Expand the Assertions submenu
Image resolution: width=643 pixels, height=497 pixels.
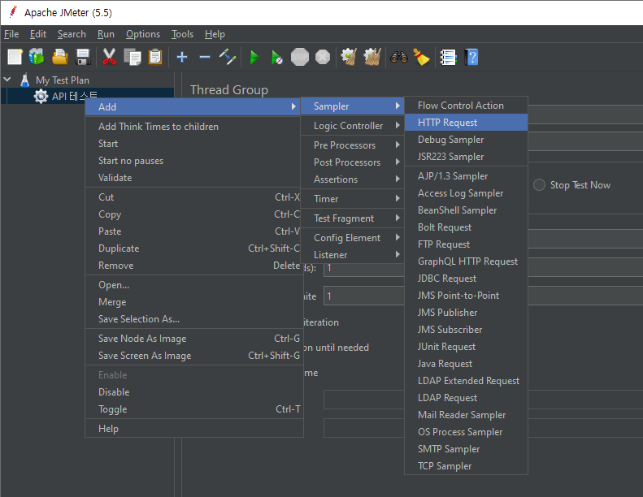coord(352,179)
